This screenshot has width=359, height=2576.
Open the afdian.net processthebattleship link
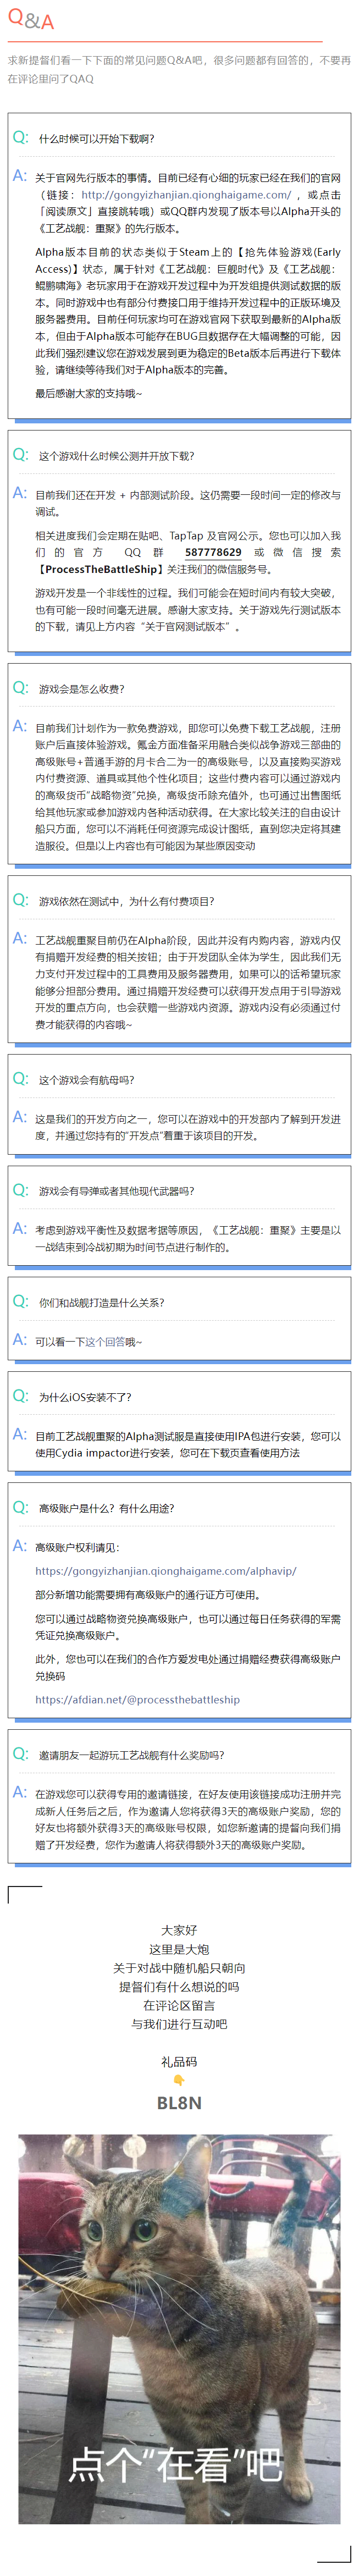point(137,1699)
